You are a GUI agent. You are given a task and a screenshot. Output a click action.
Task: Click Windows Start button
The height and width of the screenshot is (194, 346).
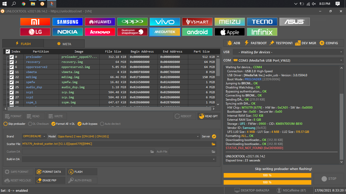(4, 4)
